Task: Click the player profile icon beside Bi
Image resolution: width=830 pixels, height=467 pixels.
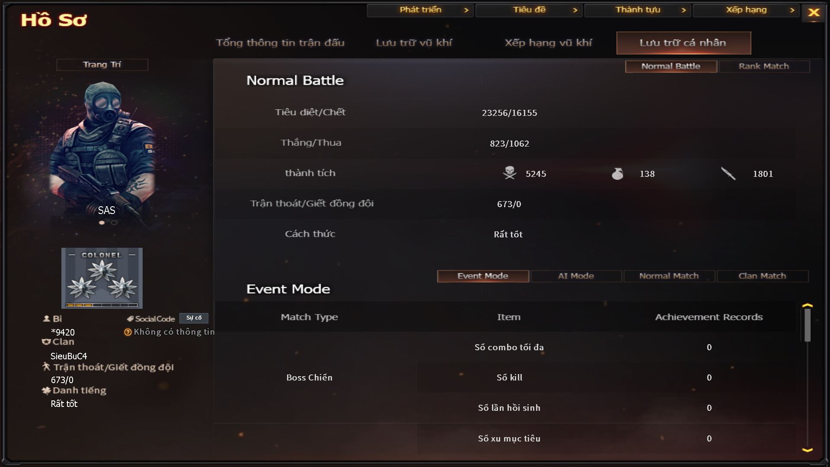Action: pyautogui.click(x=46, y=319)
